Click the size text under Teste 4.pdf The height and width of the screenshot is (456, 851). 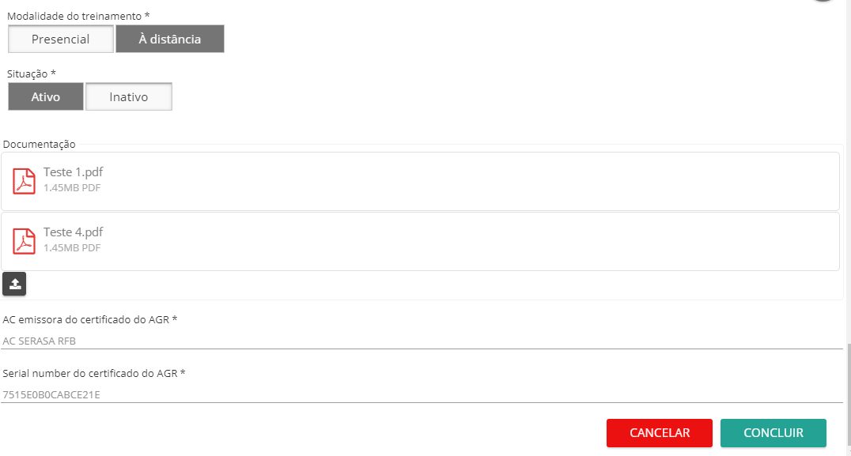point(72,248)
